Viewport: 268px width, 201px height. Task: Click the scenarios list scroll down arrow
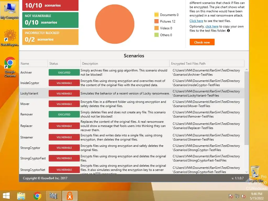[247, 172]
